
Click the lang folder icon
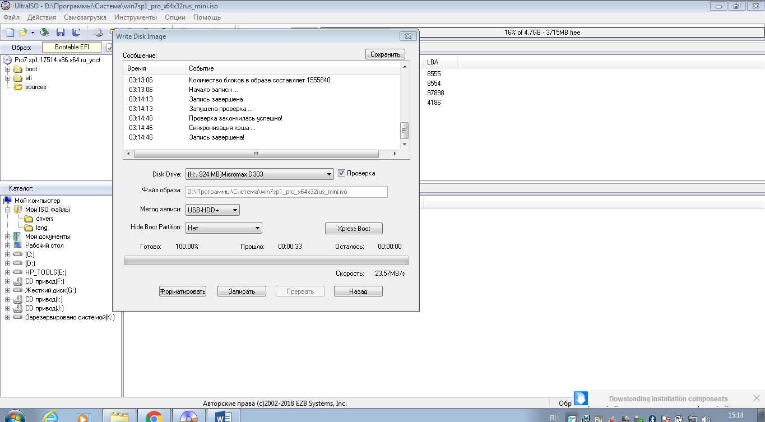click(29, 228)
